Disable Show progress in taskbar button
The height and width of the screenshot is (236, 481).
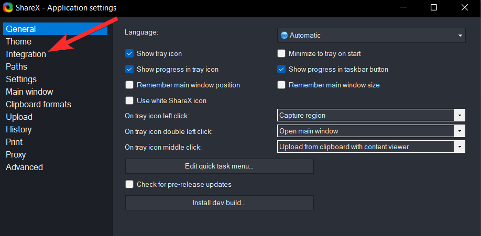(x=281, y=69)
